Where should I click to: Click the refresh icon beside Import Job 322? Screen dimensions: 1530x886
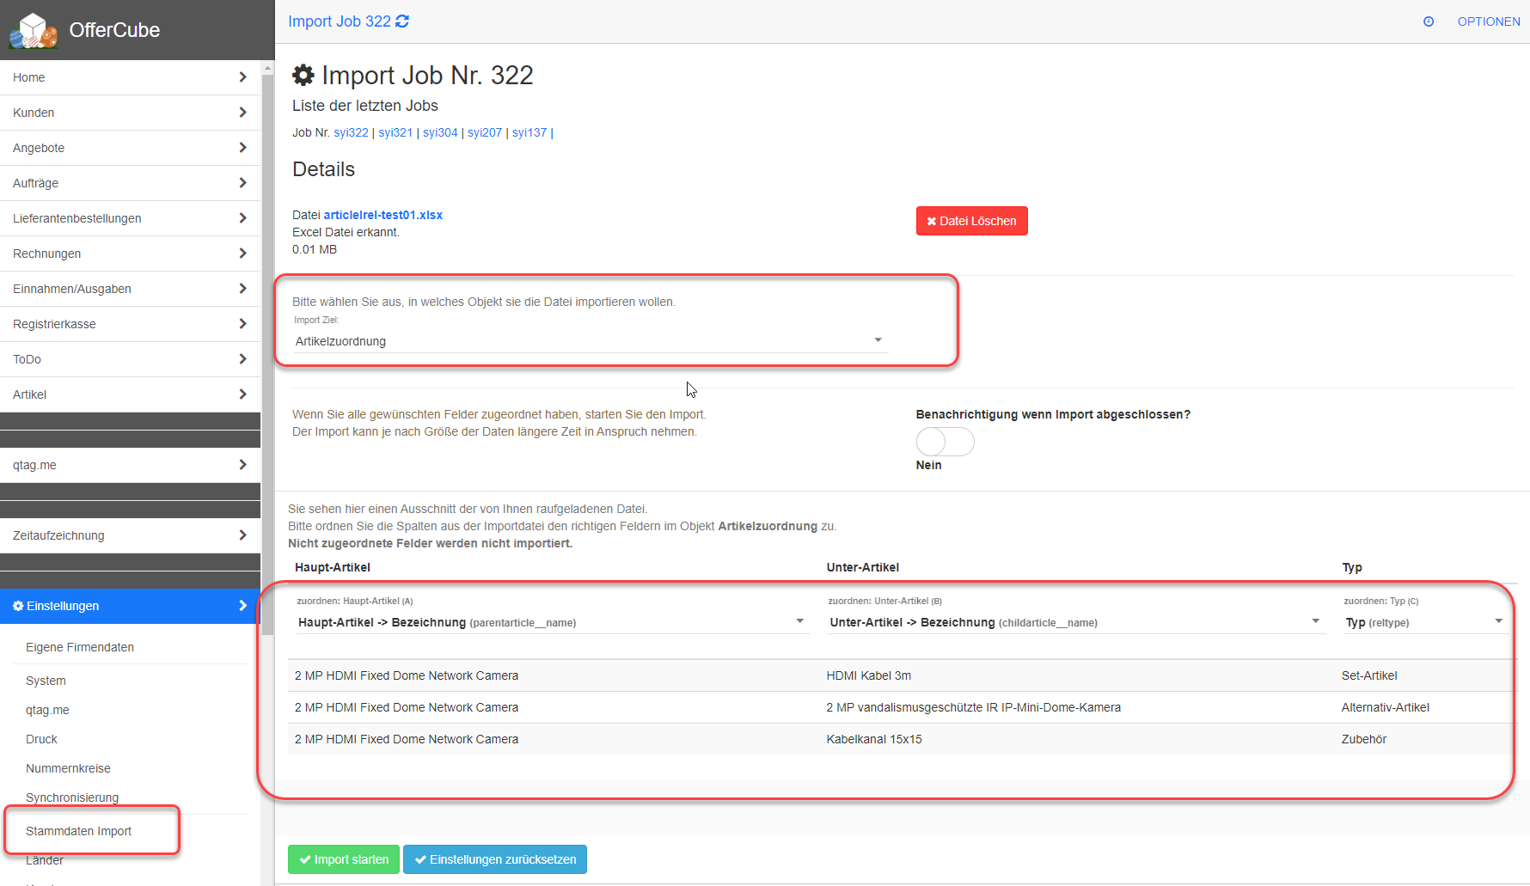tap(402, 21)
